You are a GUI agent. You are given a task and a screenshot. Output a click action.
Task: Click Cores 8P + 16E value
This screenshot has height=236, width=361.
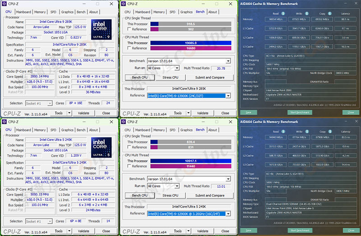[76, 103]
